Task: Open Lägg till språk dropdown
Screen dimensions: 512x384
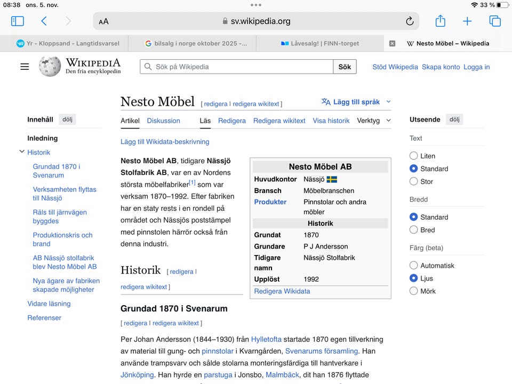Action: pos(356,102)
